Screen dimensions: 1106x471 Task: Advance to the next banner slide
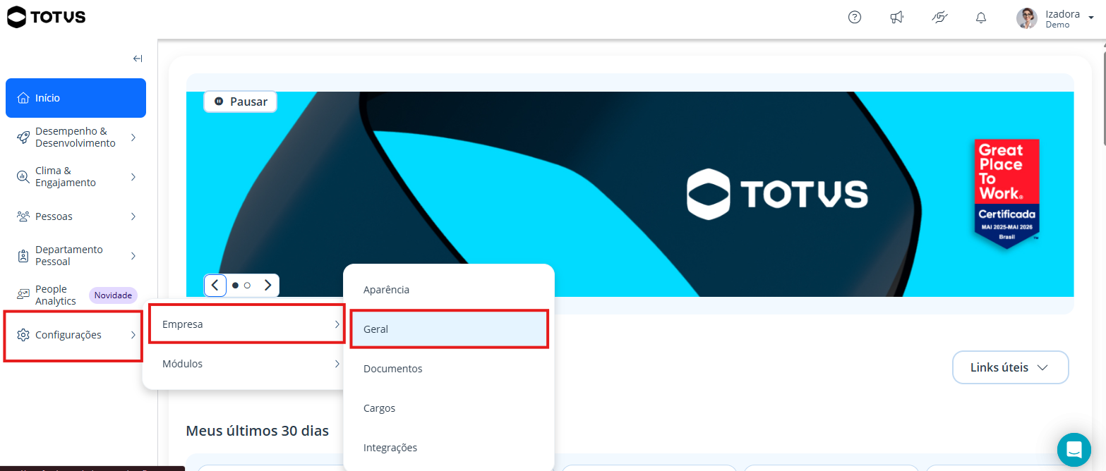coord(268,286)
